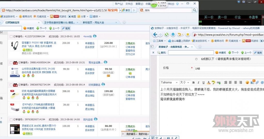Screen dimensions: 264x139
Task: Check order 412257203984194 checkbox
Action: pyautogui.click(x=11, y=37)
